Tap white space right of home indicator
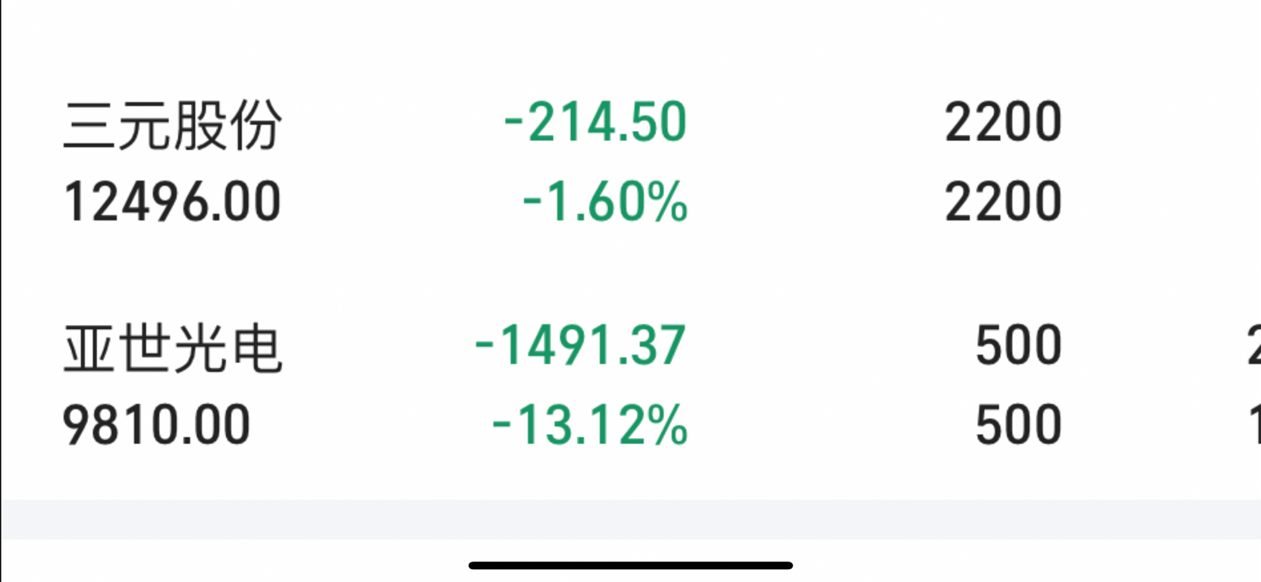 point(1024,562)
